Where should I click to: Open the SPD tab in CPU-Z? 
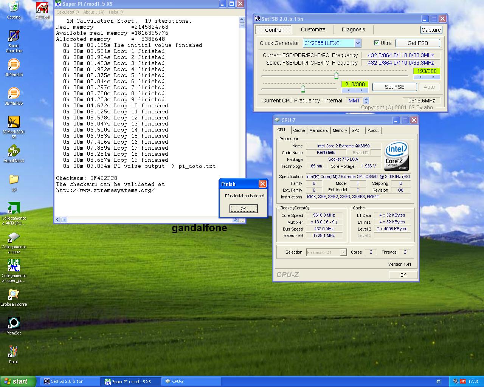pos(355,130)
